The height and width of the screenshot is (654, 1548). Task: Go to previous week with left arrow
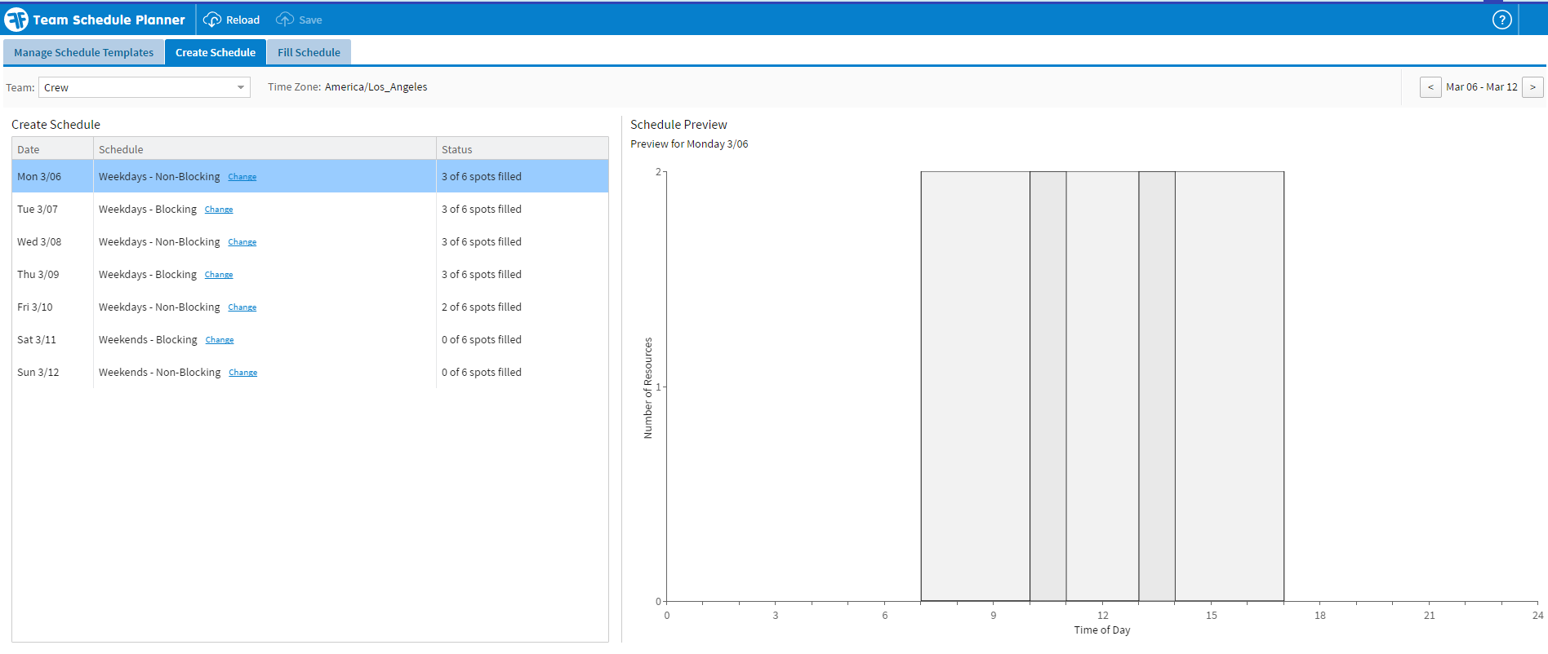[x=1430, y=87]
